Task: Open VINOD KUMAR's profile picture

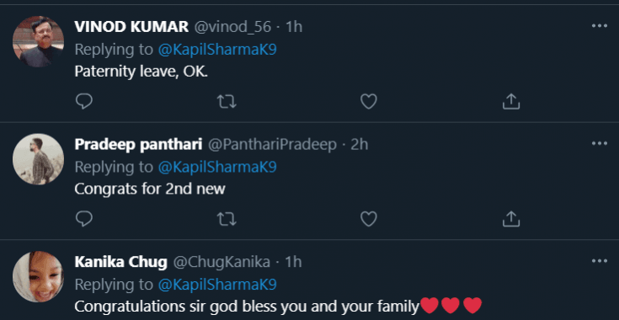Action: click(x=38, y=41)
